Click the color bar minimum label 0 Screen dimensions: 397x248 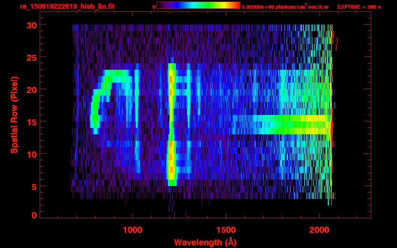(154, 7)
